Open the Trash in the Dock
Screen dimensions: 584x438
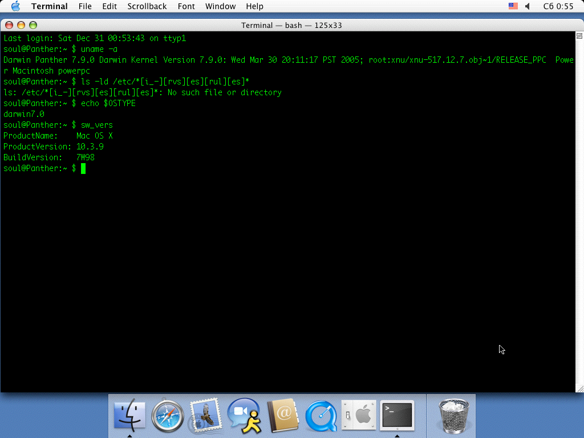pos(453,416)
